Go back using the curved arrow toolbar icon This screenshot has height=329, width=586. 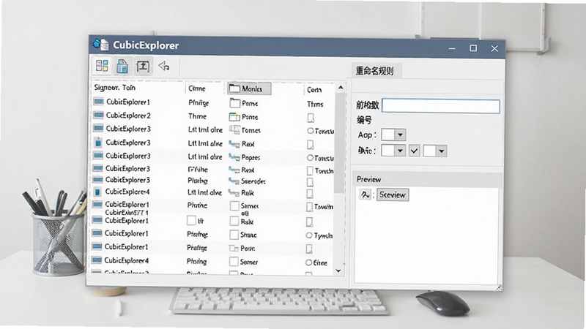tap(164, 67)
